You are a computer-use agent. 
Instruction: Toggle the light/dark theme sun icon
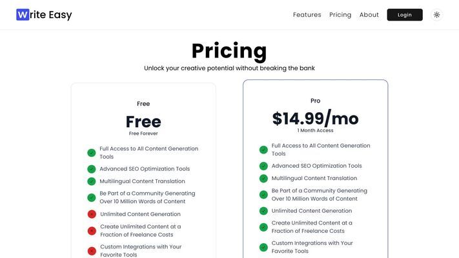(x=437, y=15)
